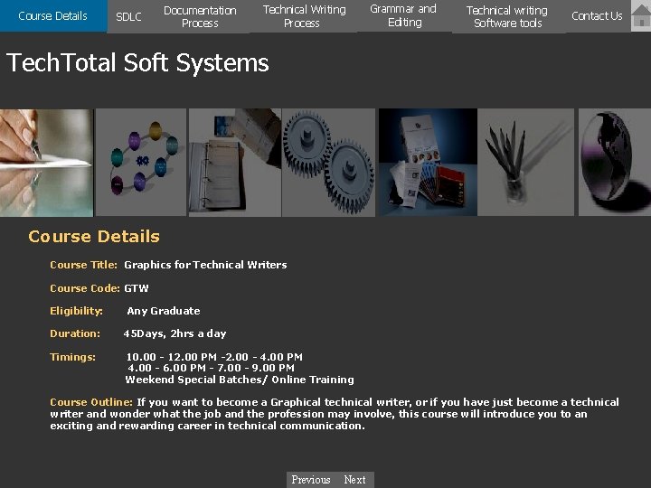
Task: Click the '10.00 - 12.00 PM -2.00 - 4.00 PM' timing
Action: 214,357
